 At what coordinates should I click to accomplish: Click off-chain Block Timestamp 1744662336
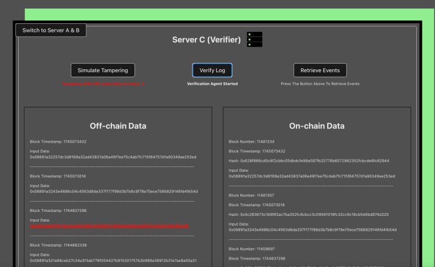(58, 245)
